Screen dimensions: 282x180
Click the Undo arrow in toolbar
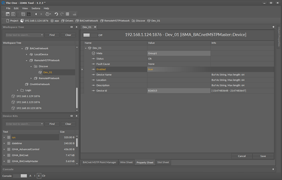pyautogui.click(x=56, y=14)
